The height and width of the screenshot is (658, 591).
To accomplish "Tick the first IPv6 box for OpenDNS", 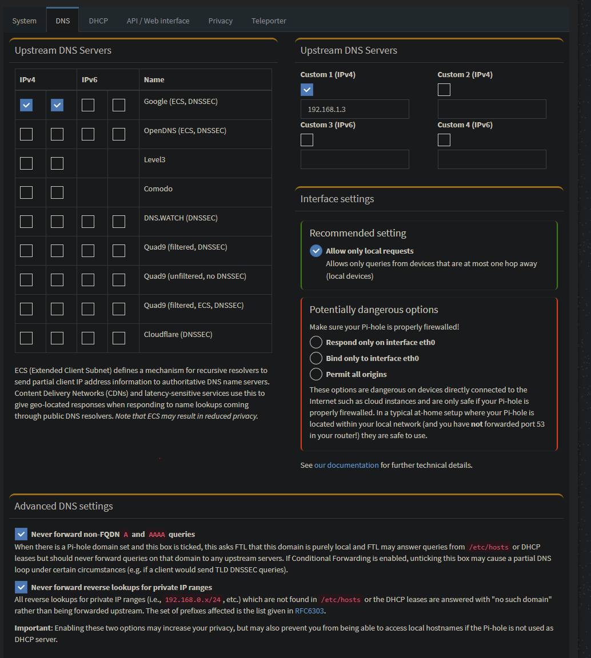I will 88,134.
